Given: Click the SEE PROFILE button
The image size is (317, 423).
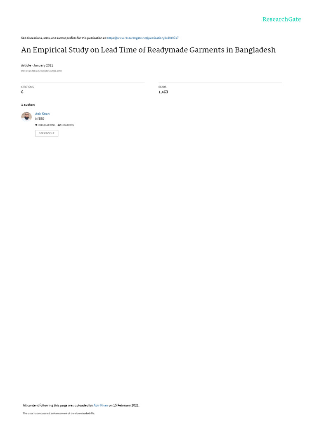Looking at the screenshot, I should tap(47, 133).
